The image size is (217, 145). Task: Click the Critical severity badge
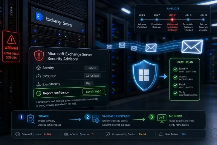coord(92,68)
